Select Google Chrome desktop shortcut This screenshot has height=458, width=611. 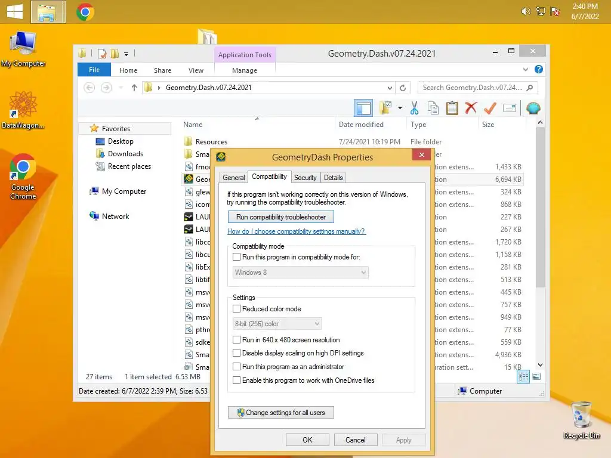point(23,177)
